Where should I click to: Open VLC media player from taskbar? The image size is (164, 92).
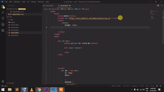(32, 90)
